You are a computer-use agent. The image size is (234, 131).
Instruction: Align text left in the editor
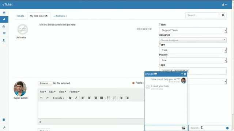83,98
